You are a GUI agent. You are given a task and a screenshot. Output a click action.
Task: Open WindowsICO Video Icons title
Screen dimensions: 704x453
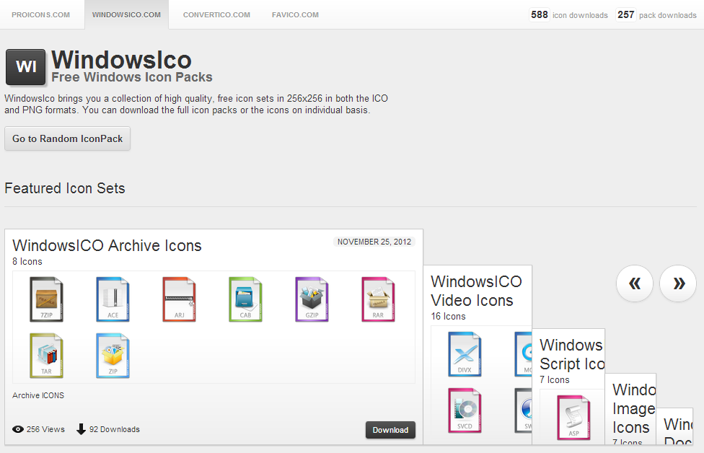(x=476, y=291)
